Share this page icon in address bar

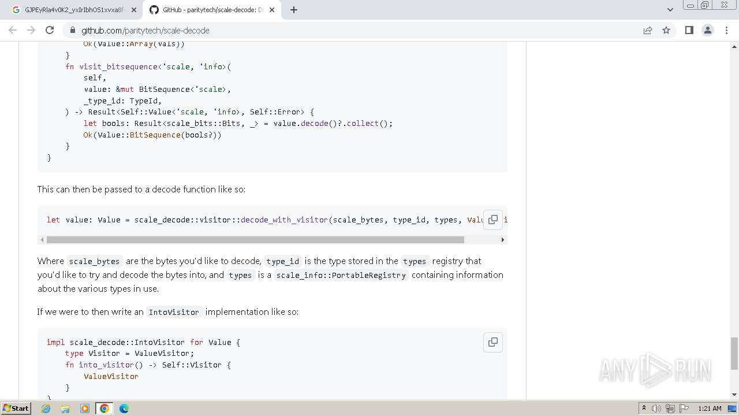pyautogui.click(x=648, y=30)
